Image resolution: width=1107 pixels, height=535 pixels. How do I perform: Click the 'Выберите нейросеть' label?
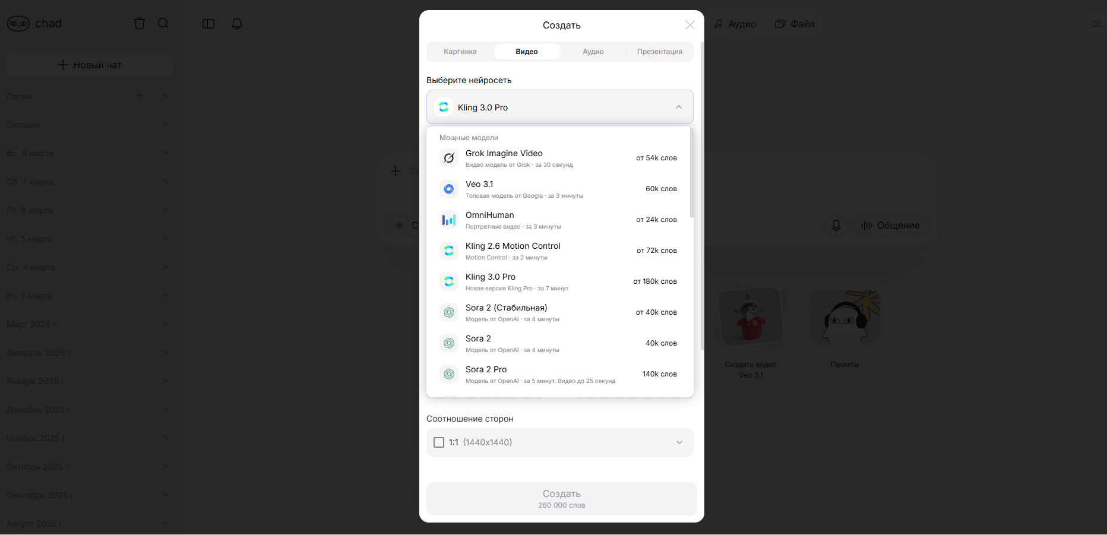tap(469, 80)
